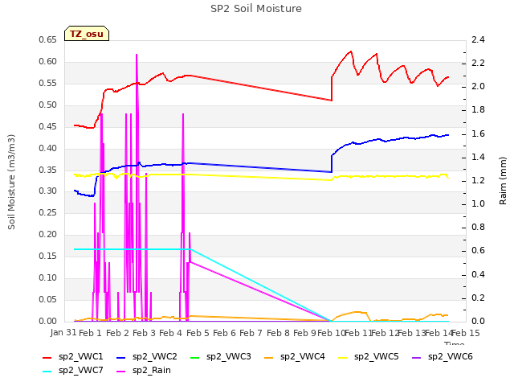Toggle sp2_VWC2 legend entry
Screen dimensions: 514x386
tap(147, 357)
